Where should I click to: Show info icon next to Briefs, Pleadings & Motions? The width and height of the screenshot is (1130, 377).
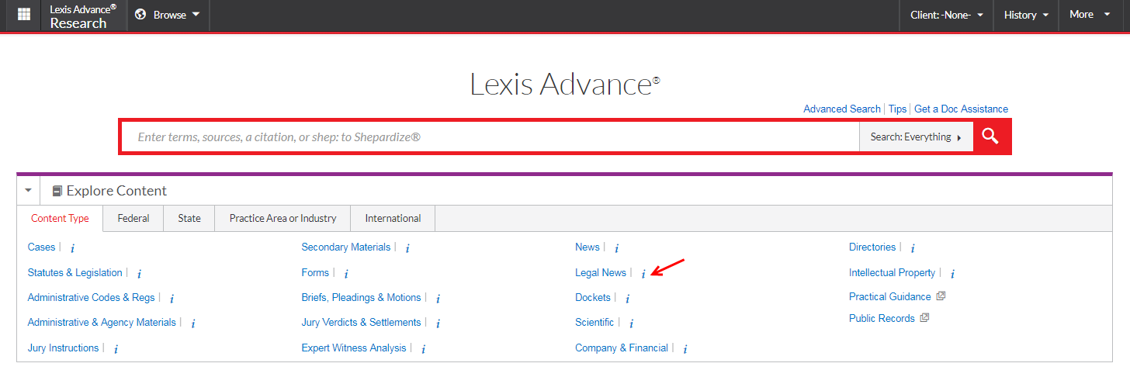click(438, 299)
